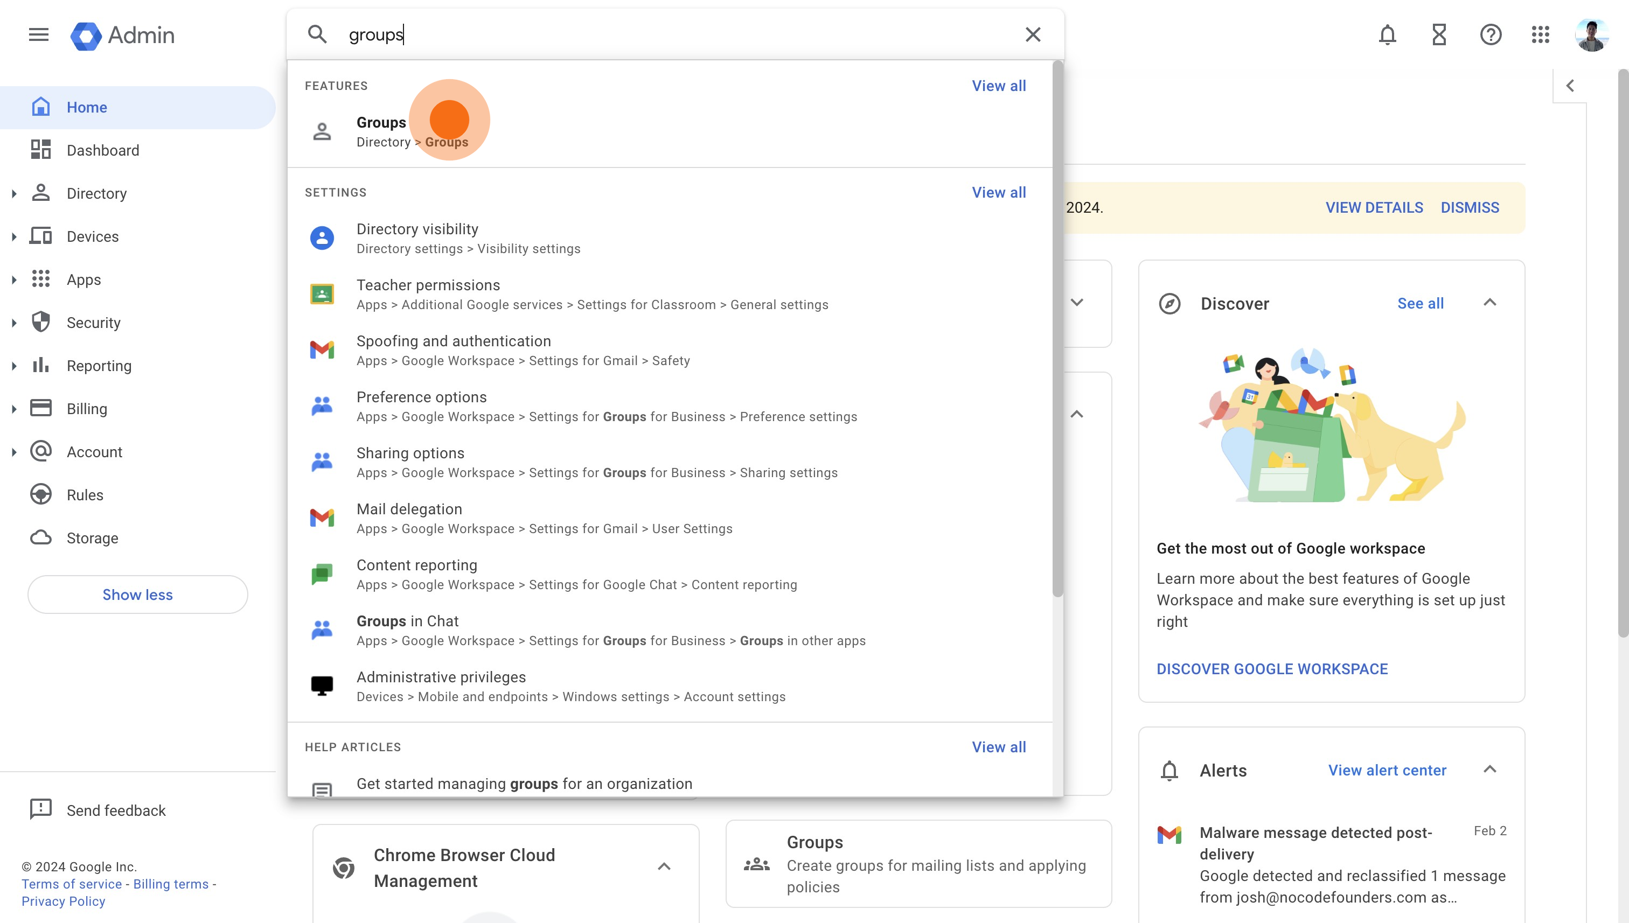The width and height of the screenshot is (1629, 923).
Task: Click the search magnifier icon
Action: click(317, 34)
